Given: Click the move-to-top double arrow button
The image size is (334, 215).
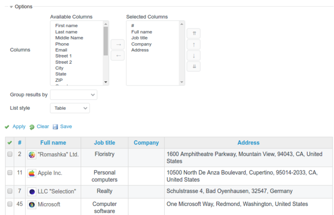Looking at the screenshot, I should (x=193, y=33).
